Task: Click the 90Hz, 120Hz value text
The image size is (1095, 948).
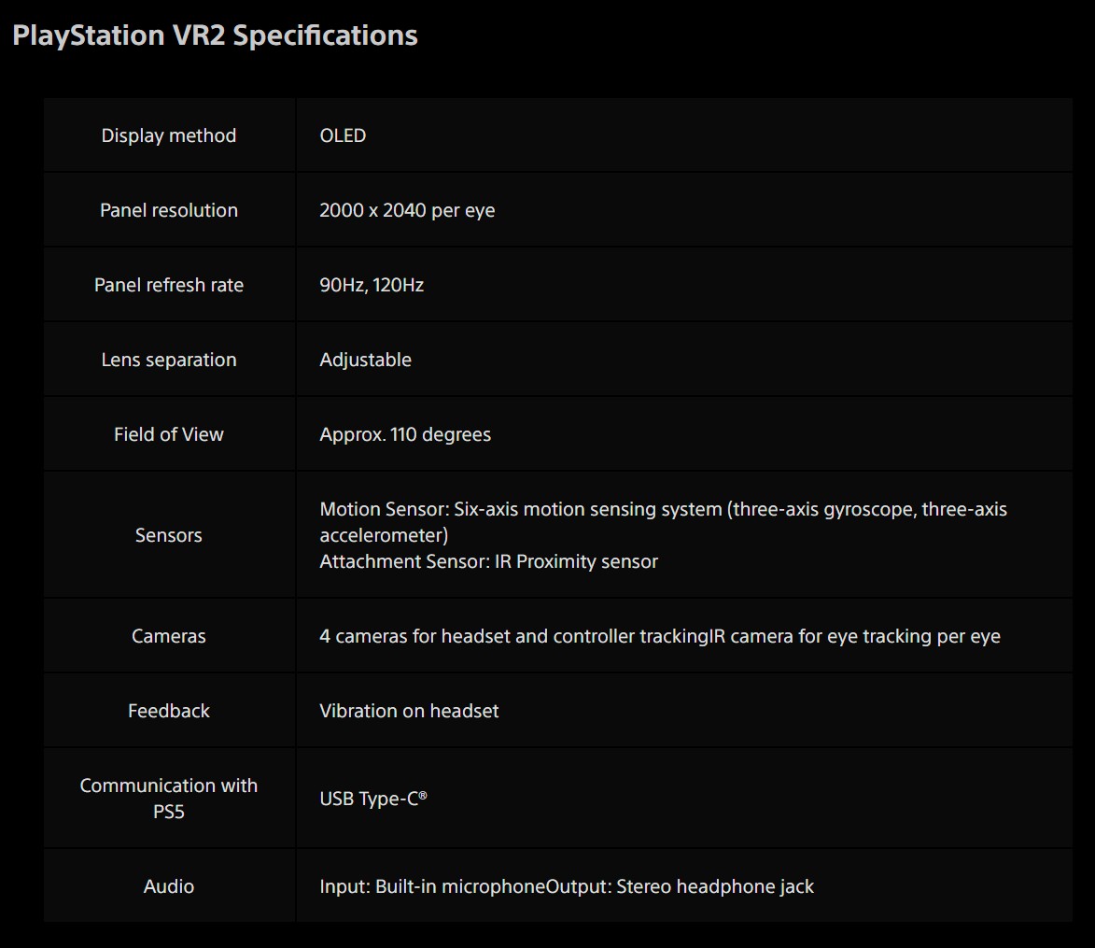Action: tap(372, 285)
